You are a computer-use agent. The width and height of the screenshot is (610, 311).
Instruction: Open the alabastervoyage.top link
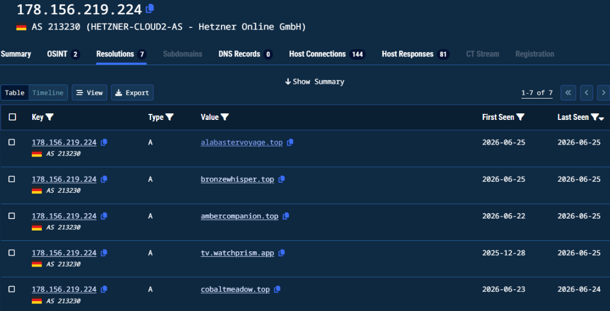(242, 143)
